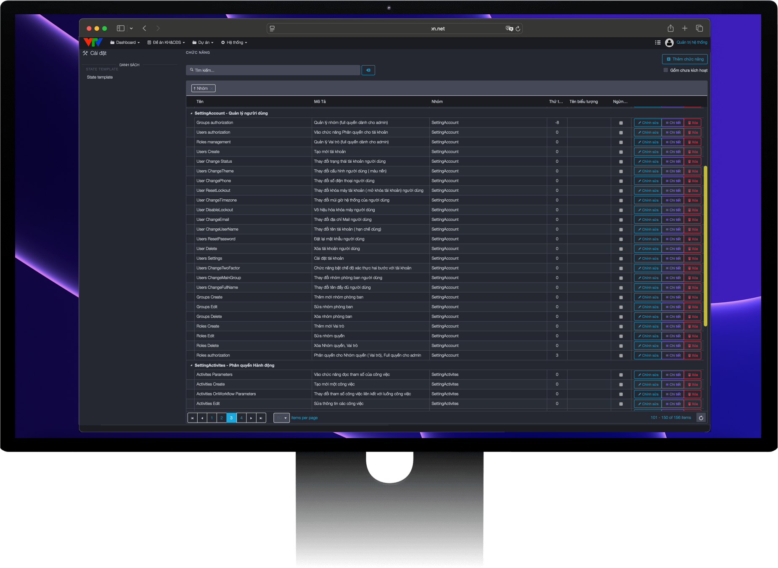Open the Dashboard menu
This screenshot has width=778, height=568.
(125, 42)
